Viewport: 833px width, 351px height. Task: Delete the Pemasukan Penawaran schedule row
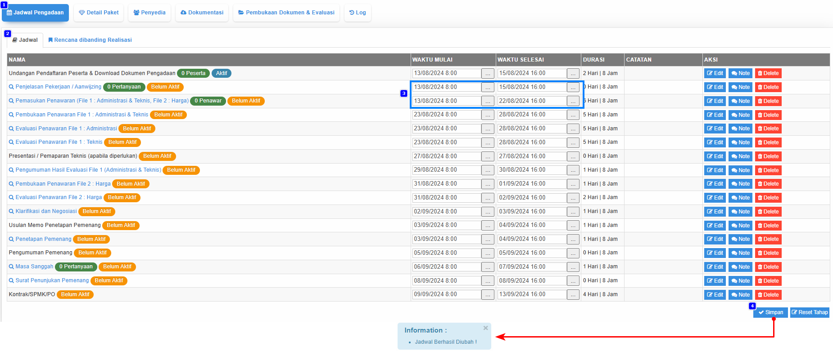coord(768,101)
